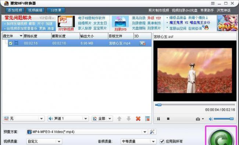Click the 添加视频 button
This screenshot has height=145, width=239.
click(15, 10)
